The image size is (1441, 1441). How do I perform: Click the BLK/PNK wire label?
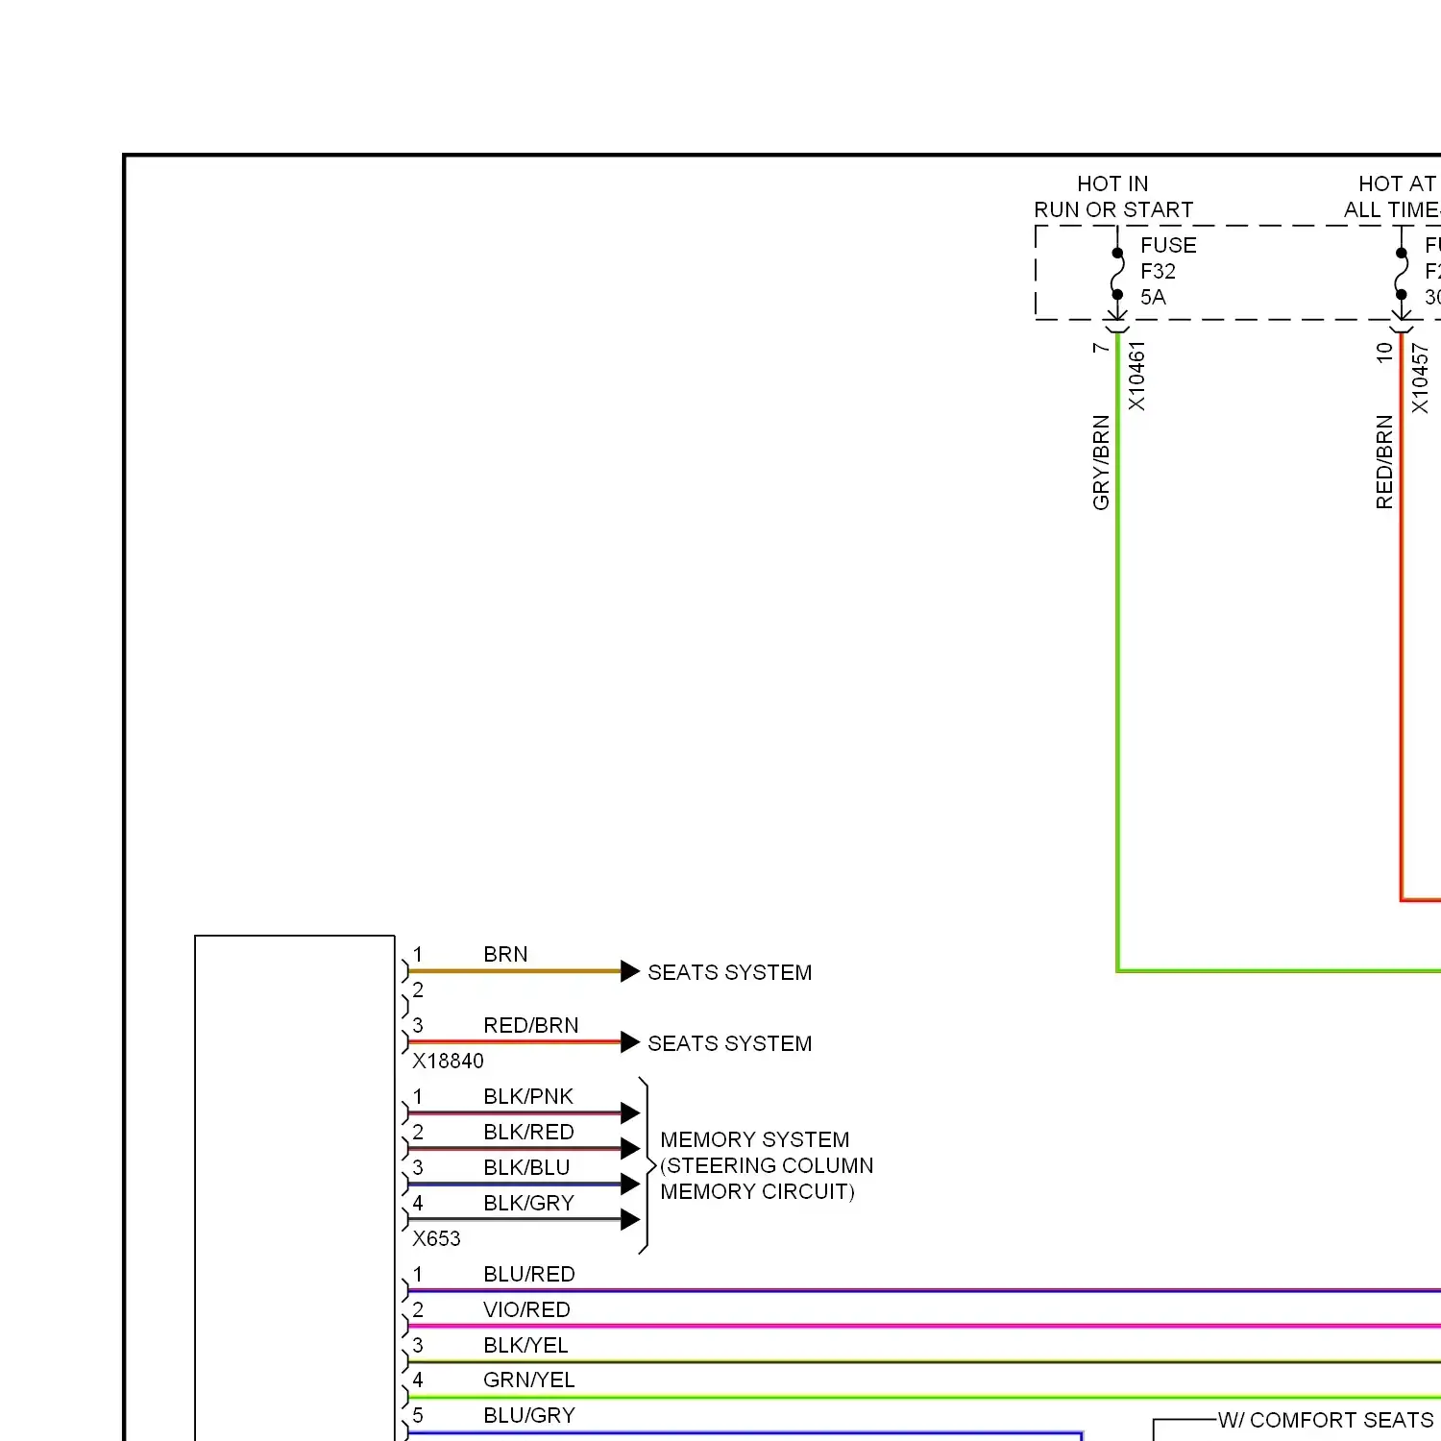pos(528,1096)
